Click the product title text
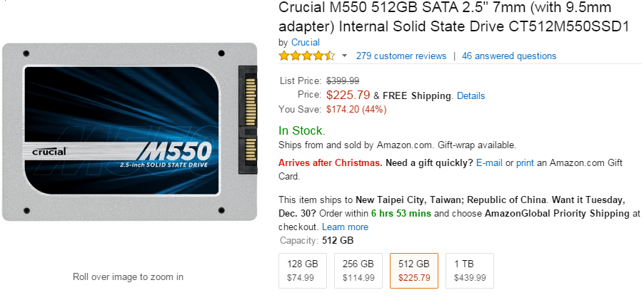 pyautogui.click(x=453, y=18)
